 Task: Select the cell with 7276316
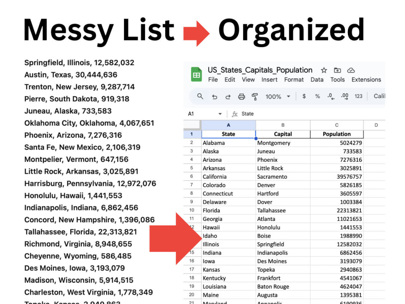tap(337, 160)
